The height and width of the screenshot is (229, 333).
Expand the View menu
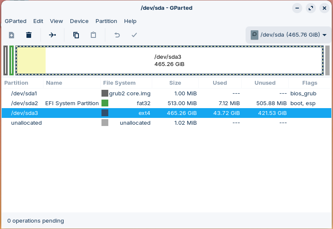point(56,21)
